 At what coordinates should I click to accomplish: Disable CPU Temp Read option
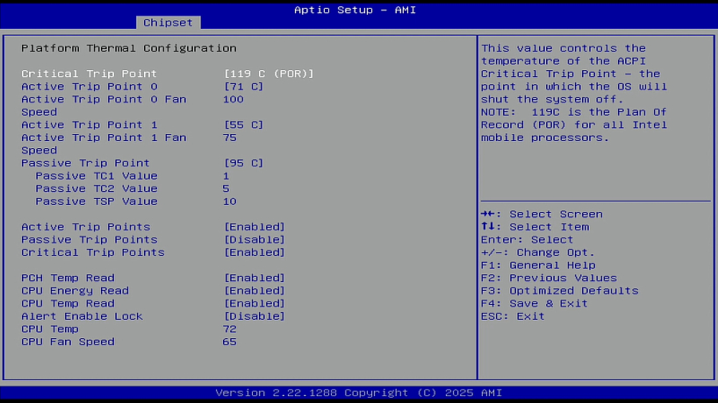pos(255,303)
